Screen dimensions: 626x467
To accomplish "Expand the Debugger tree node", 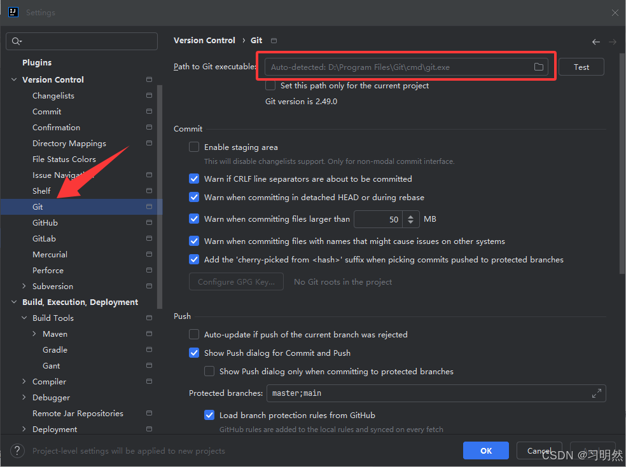I will [x=24, y=397].
